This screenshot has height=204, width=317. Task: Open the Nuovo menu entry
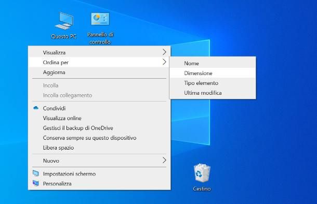point(99,161)
